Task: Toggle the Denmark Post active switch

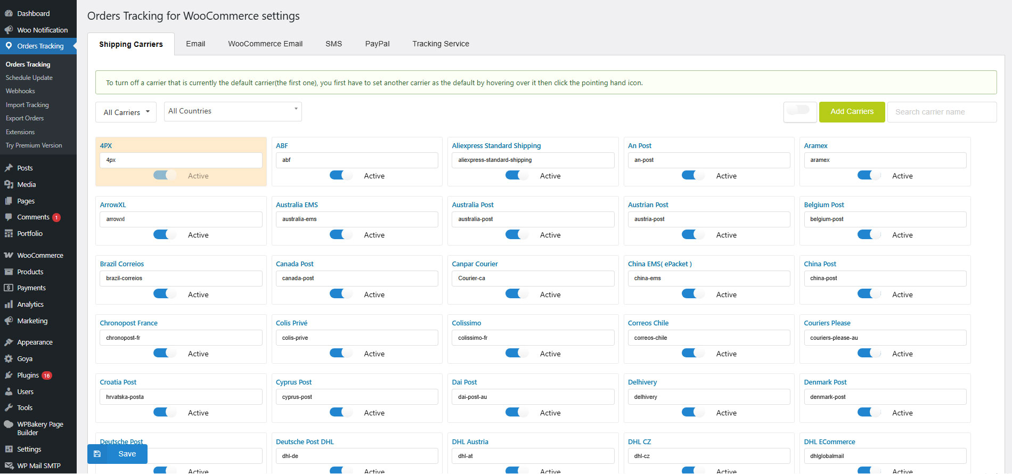Action: [869, 412]
